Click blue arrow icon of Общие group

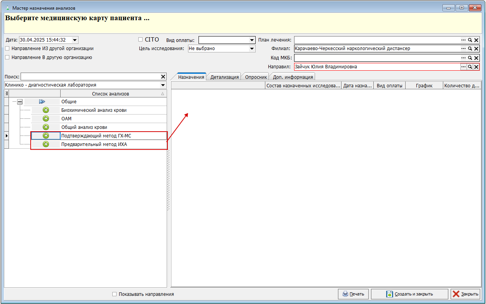[x=42, y=102]
